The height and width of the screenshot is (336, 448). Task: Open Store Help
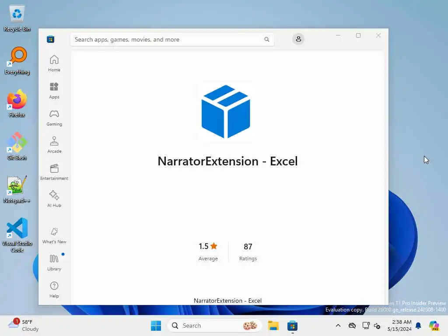coord(54,290)
